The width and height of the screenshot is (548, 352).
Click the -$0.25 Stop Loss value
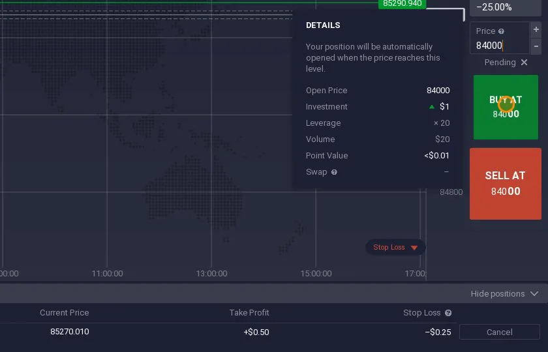[438, 332]
